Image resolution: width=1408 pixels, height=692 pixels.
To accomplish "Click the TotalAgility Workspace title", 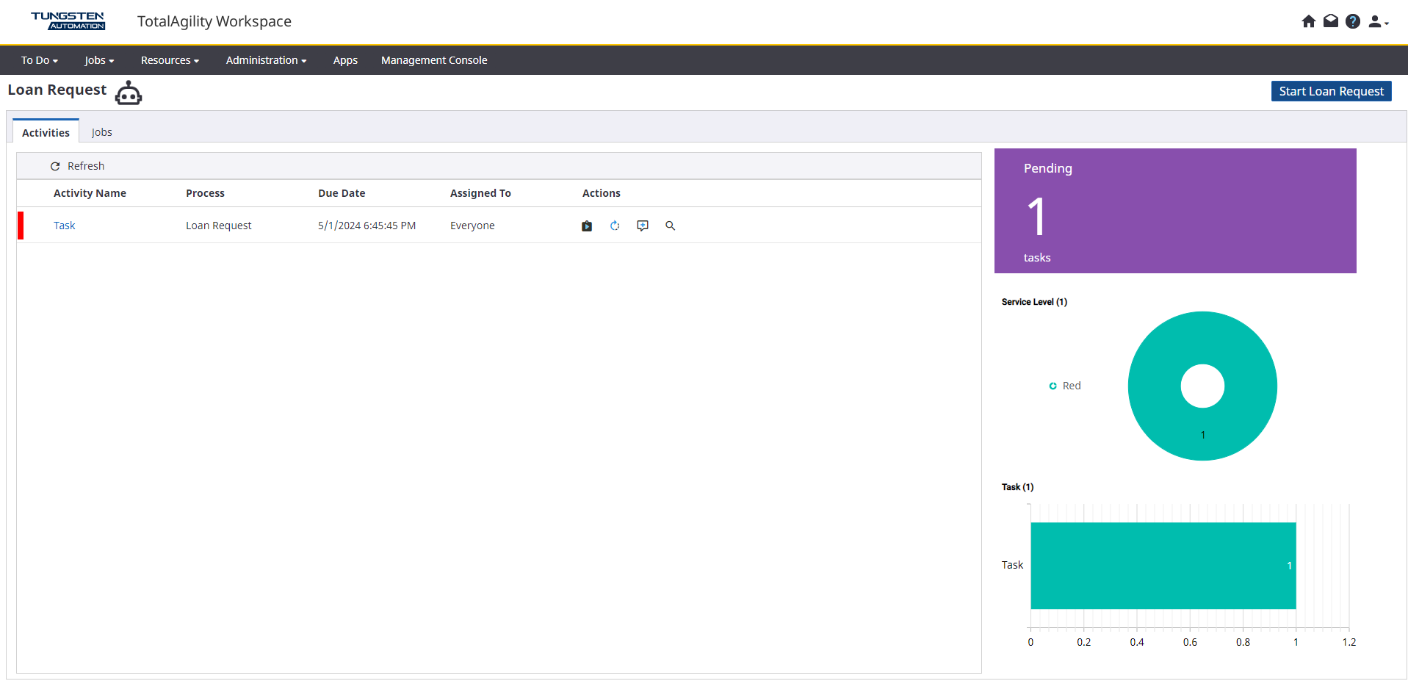I will point(214,21).
